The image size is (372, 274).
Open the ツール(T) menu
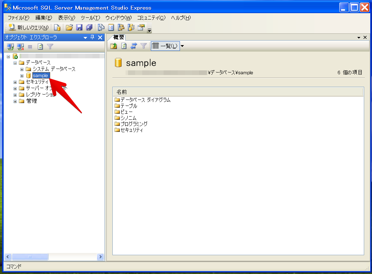coord(90,18)
